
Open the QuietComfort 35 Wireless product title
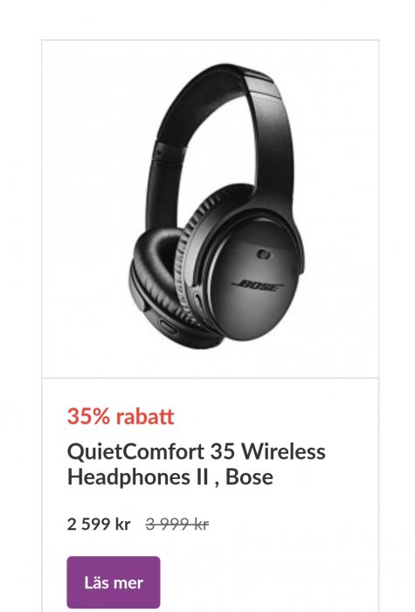click(197, 464)
